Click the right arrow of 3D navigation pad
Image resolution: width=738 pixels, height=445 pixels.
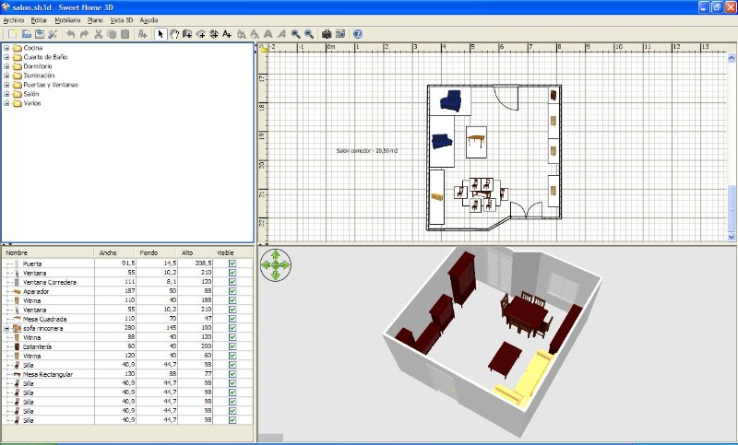pos(285,265)
